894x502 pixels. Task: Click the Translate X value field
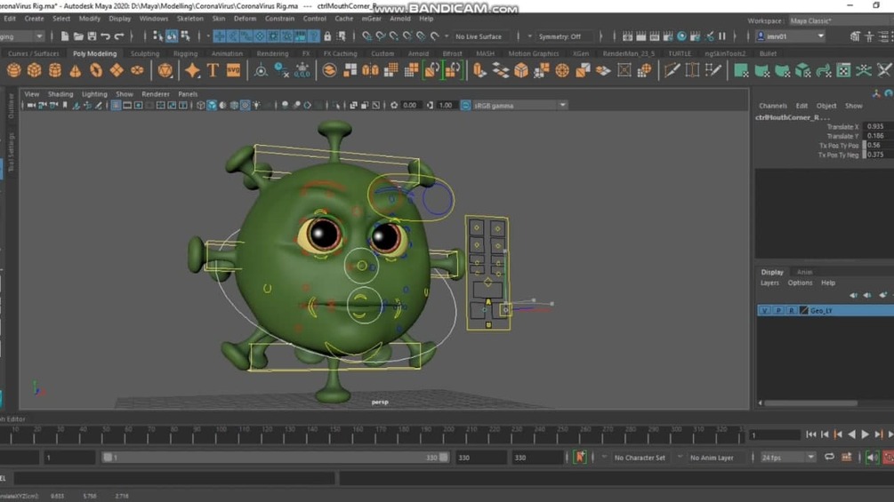(874, 127)
